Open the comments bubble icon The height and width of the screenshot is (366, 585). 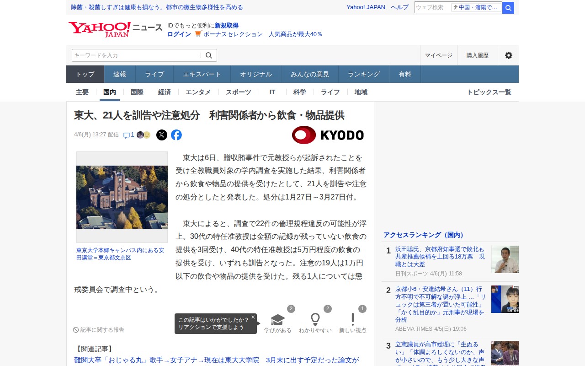[127, 135]
